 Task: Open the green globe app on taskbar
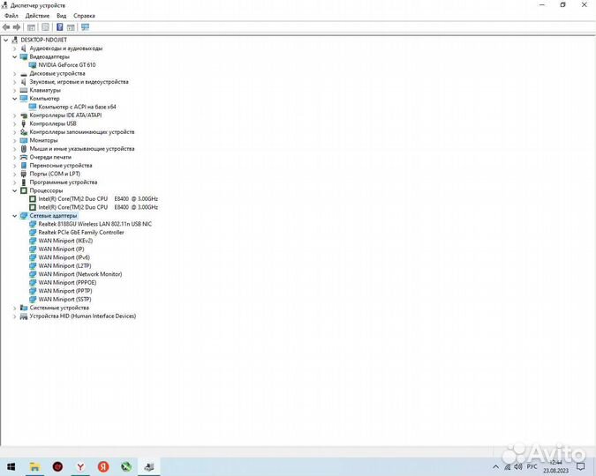[x=125, y=466]
